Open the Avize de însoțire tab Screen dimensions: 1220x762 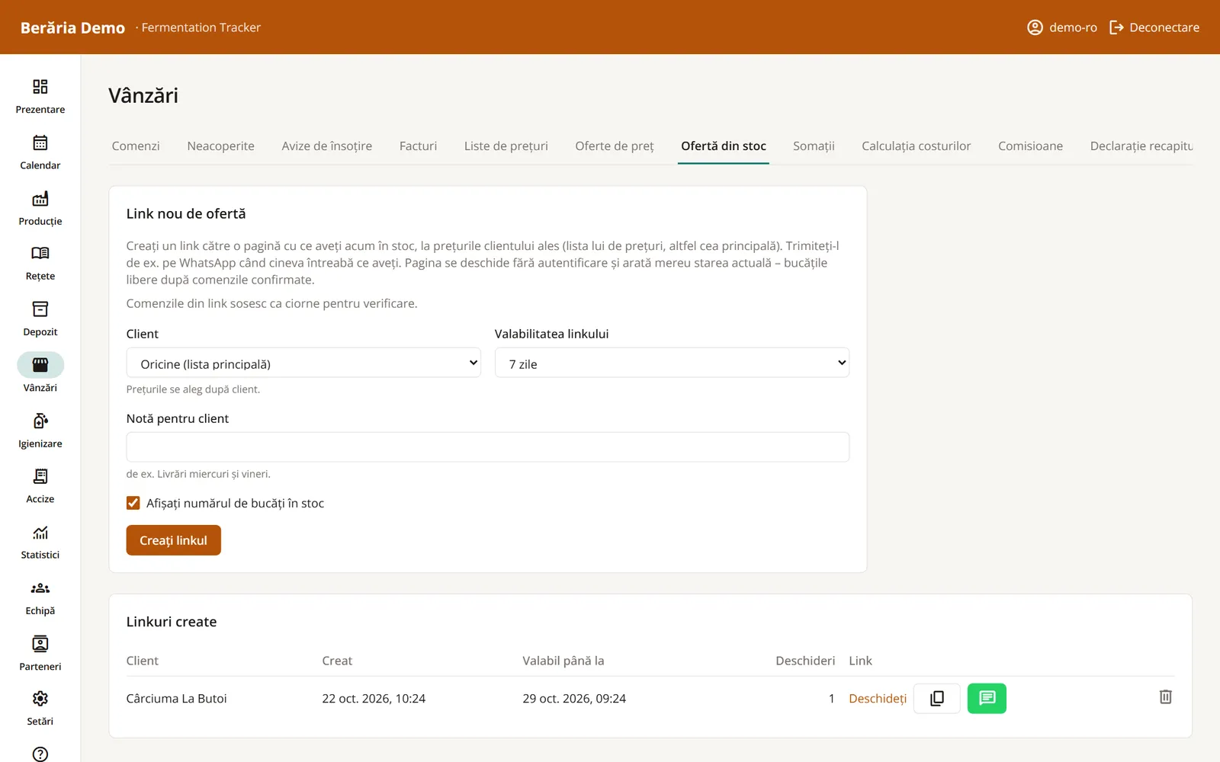[x=327, y=146]
